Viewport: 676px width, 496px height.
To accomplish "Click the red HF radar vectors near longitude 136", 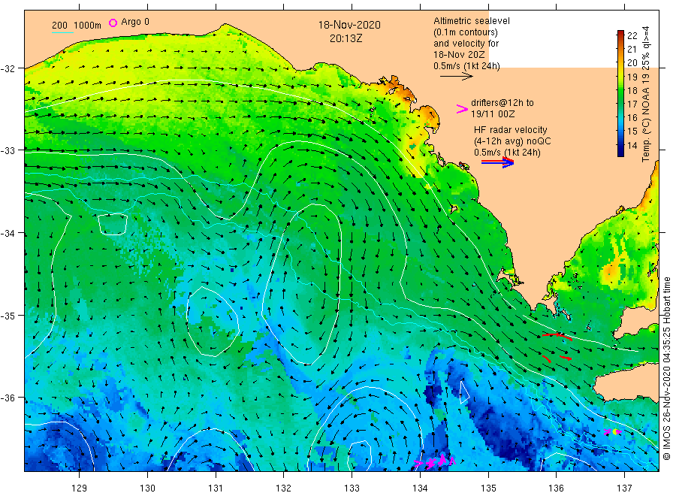I will pyautogui.click(x=557, y=346).
